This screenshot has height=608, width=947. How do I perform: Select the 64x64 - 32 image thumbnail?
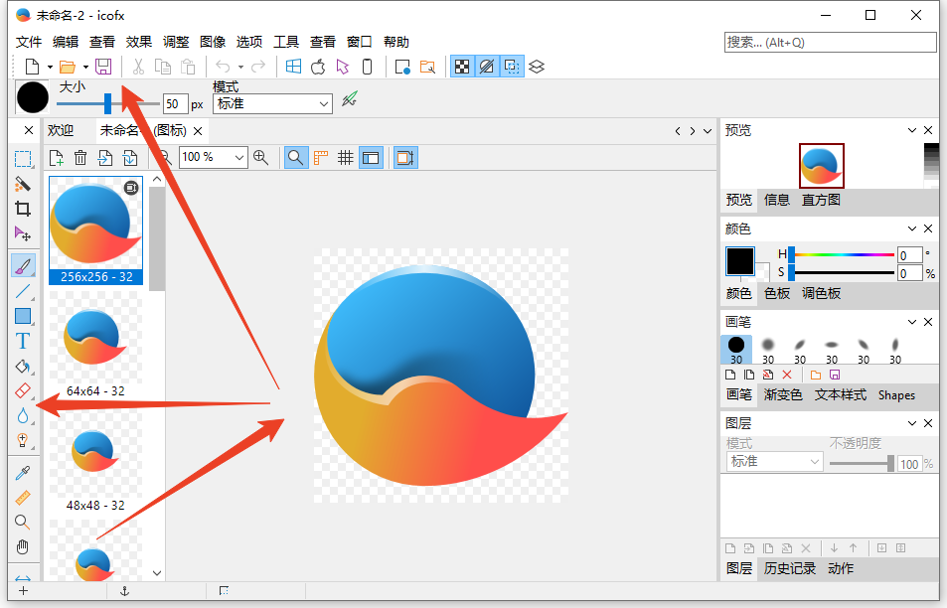[x=95, y=344]
